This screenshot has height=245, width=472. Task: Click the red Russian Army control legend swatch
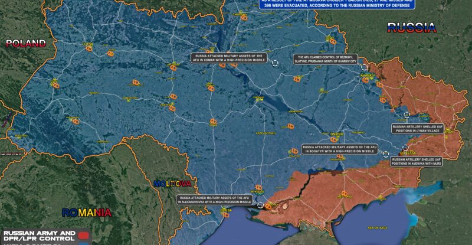pos(82,235)
